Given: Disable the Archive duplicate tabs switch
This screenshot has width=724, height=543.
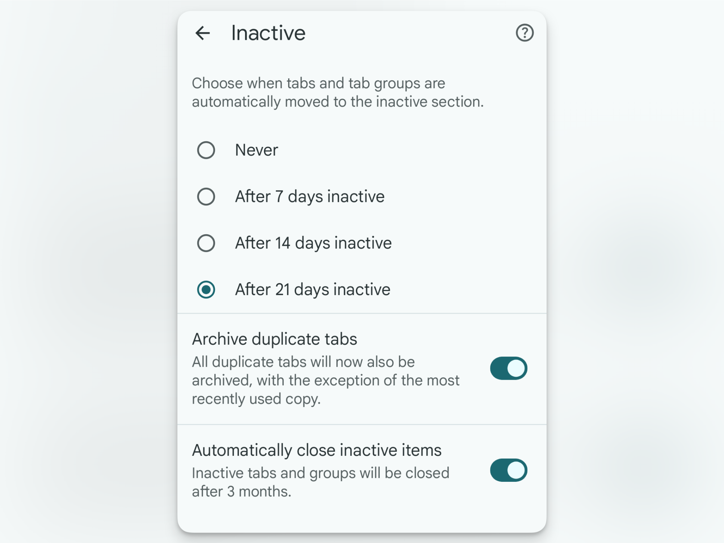Looking at the screenshot, I should click(x=508, y=367).
